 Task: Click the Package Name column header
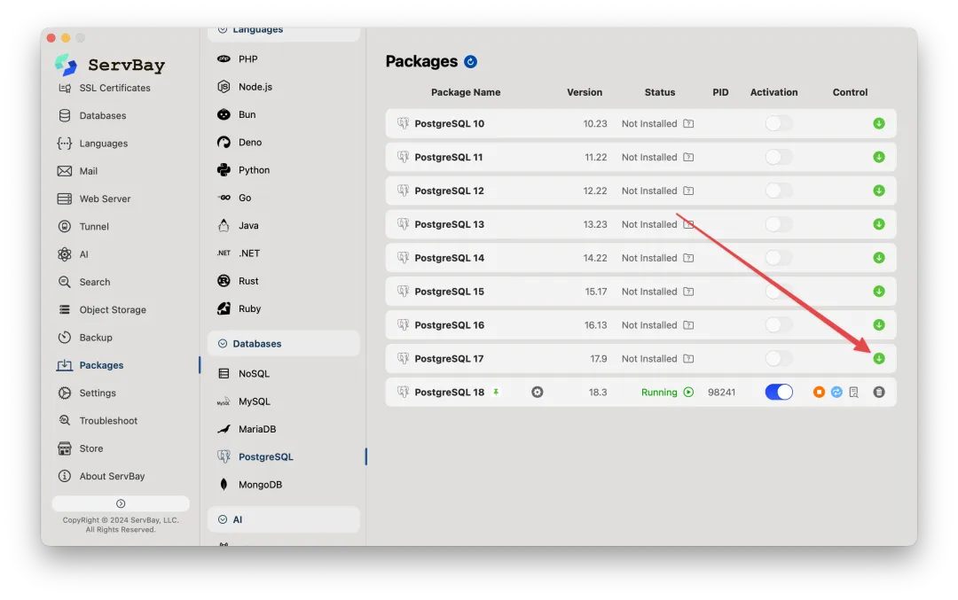click(x=466, y=92)
